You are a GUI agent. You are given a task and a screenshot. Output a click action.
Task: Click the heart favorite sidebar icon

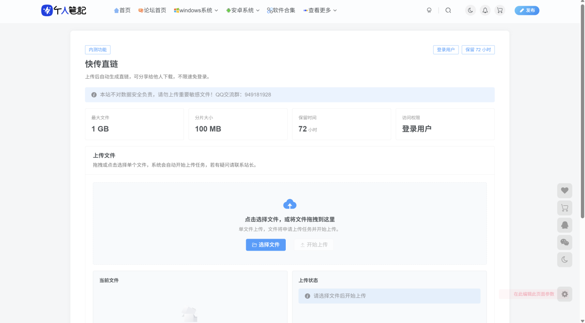(x=565, y=190)
